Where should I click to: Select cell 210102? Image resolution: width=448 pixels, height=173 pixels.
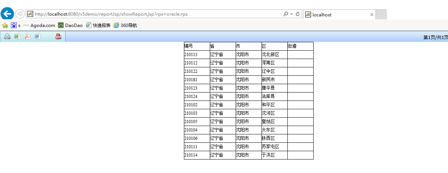pyautogui.click(x=197, y=105)
